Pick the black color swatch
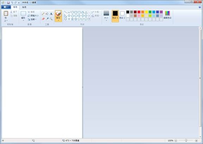 [128, 12]
